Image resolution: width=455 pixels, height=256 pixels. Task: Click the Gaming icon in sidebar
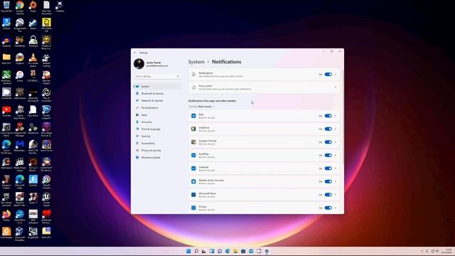coord(137,136)
